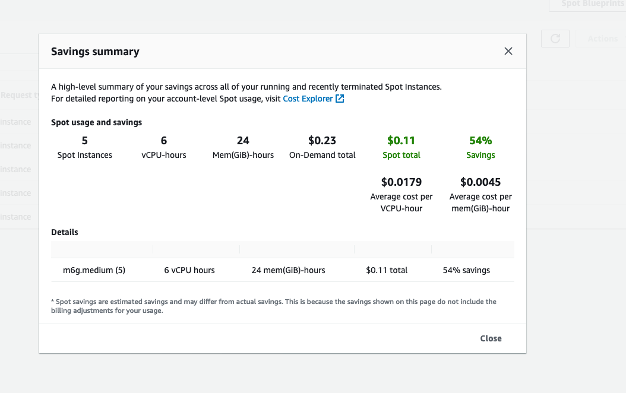Click the 6 vCPU hours table cell
The height and width of the screenshot is (393, 626).
(189, 270)
